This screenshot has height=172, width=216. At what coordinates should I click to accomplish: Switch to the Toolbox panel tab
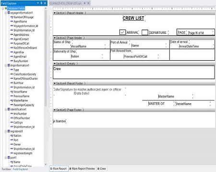pyautogui.click(x=6, y=169)
